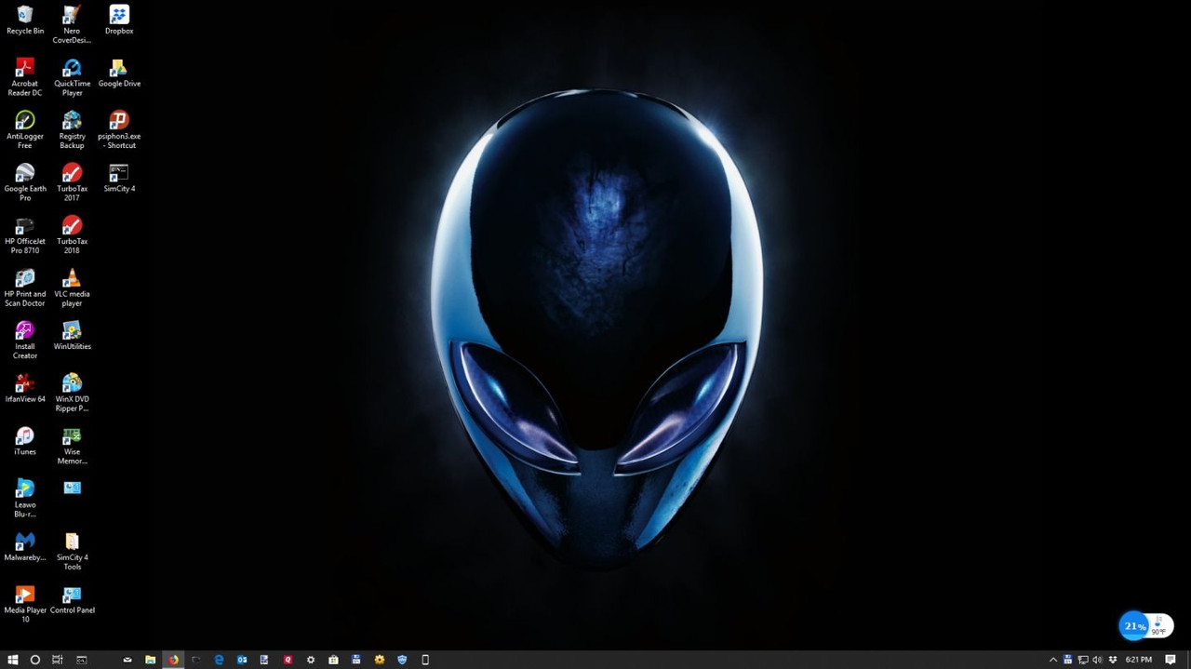Viewport: 1191px width, 669px height.
Task: Select the Wise Memory Optimizer shortcut
Action: (72, 446)
